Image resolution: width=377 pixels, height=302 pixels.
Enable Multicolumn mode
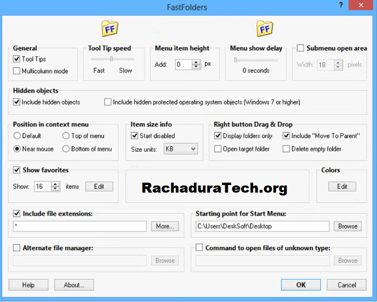pos(17,71)
